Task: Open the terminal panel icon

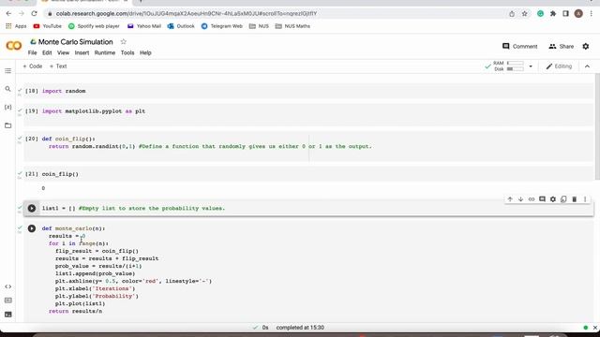Action: (8, 315)
